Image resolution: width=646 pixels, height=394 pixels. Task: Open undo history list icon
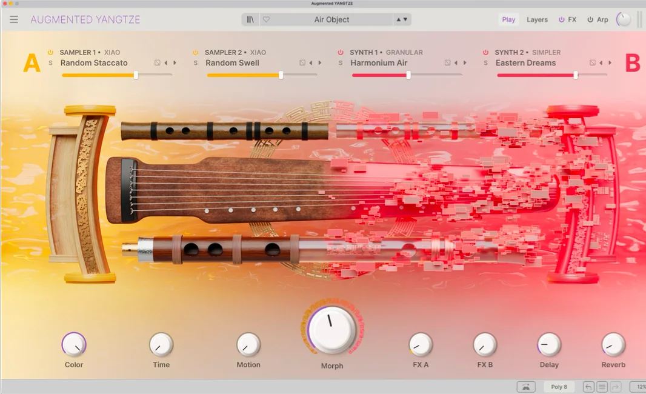(602, 387)
